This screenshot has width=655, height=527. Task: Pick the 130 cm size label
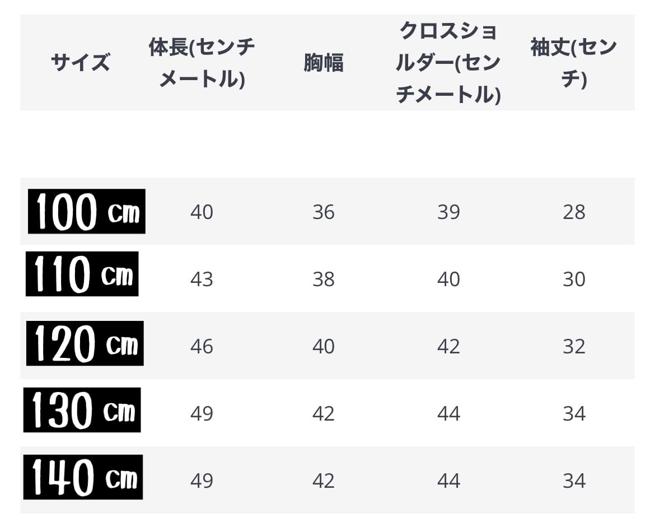pos(82,410)
